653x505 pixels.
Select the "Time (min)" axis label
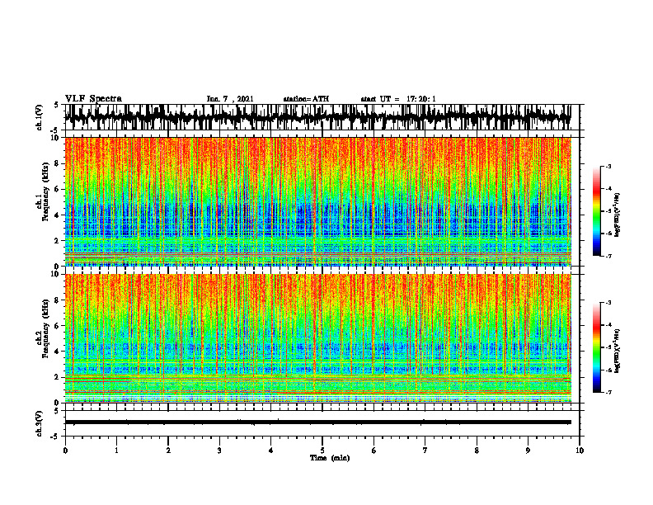pyautogui.click(x=330, y=458)
